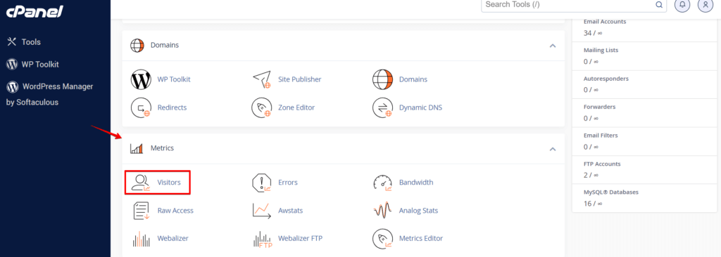Open the Site Publisher icon
Image resolution: width=721 pixels, height=257 pixels.
click(x=262, y=79)
